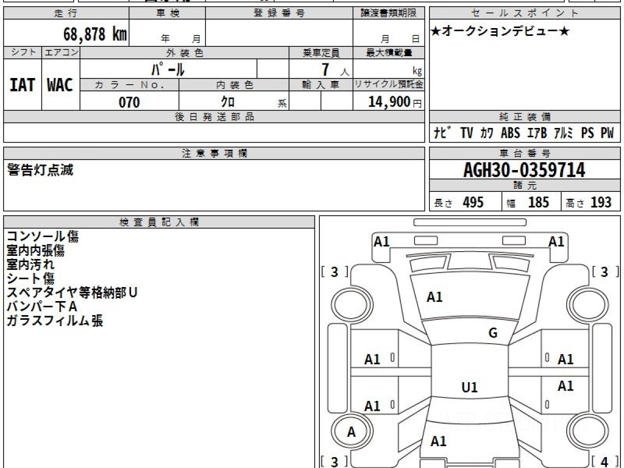This screenshot has width=624, height=468.
Task: Select the 車台番号 heading
Action: pos(525,153)
